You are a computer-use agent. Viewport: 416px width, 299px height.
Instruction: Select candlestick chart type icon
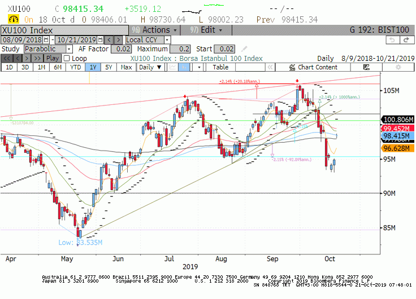[184, 67]
